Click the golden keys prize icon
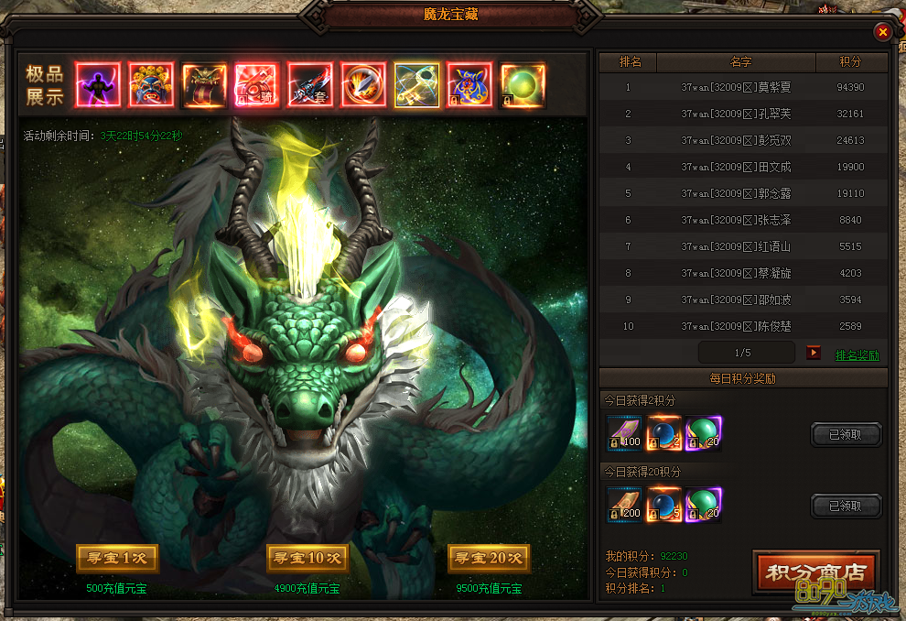The width and height of the screenshot is (906, 621). 416,85
